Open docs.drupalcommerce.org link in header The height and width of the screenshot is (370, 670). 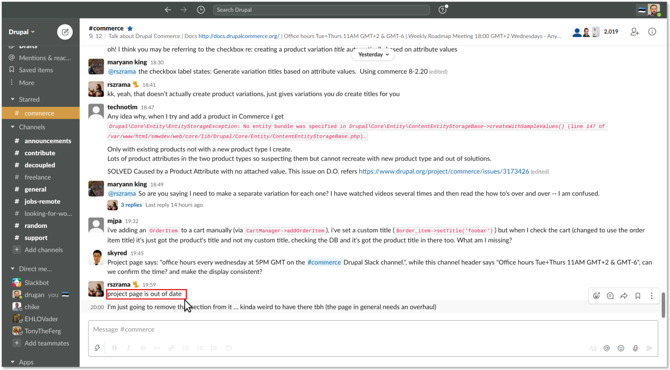[239, 36]
